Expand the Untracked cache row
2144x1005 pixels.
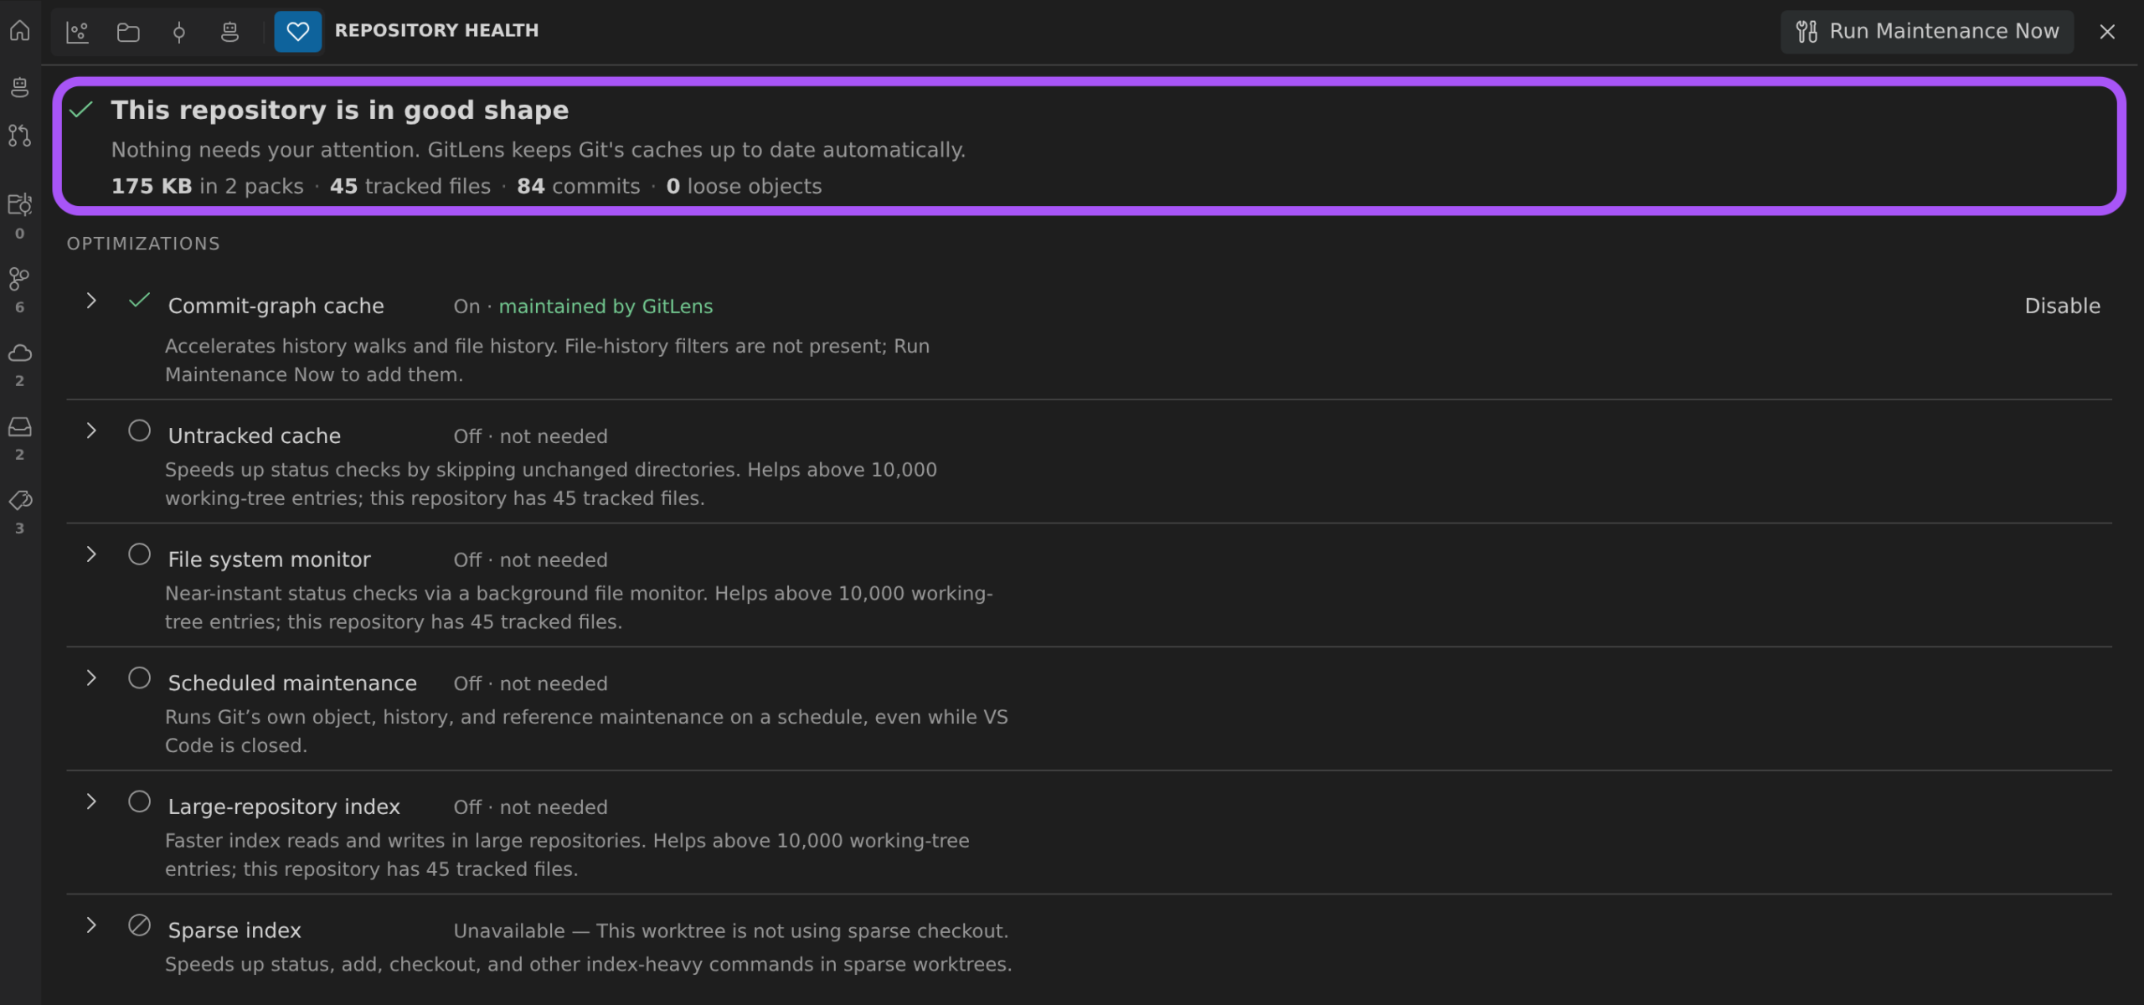(x=91, y=430)
